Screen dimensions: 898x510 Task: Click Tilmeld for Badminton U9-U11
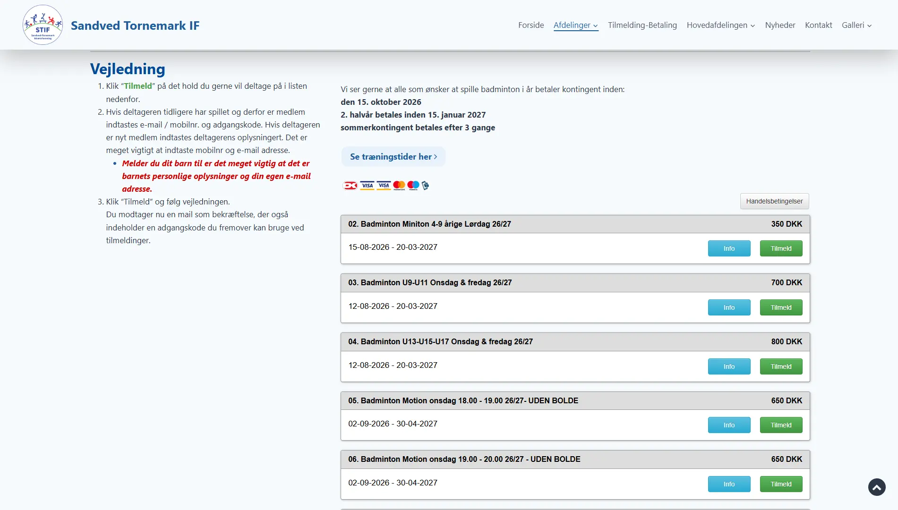pyautogui.click(x=781, y=307)
